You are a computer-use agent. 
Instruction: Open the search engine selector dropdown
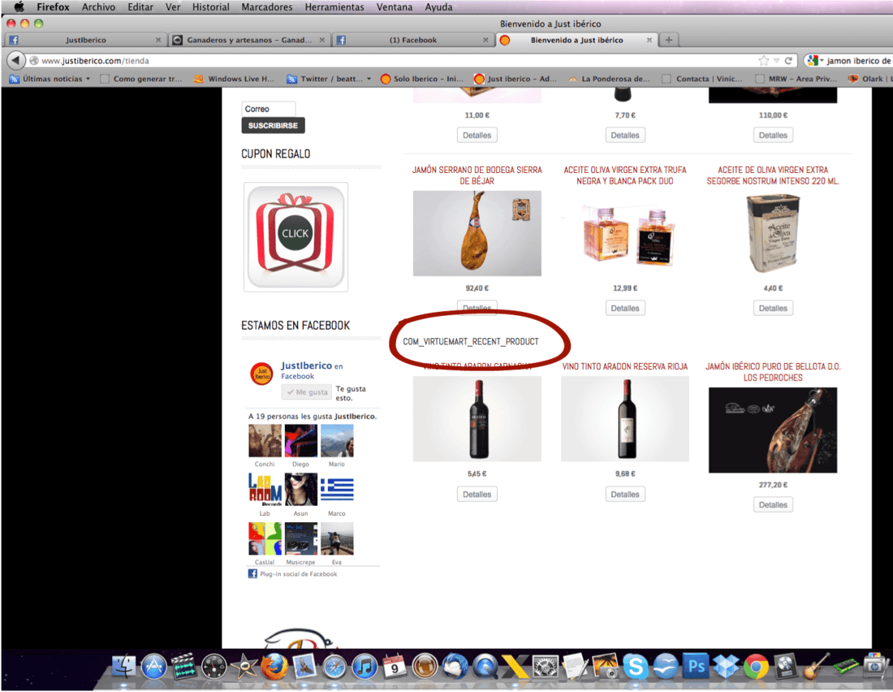[816, 60]
